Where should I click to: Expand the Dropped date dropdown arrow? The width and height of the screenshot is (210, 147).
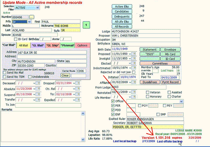(74, 83)
